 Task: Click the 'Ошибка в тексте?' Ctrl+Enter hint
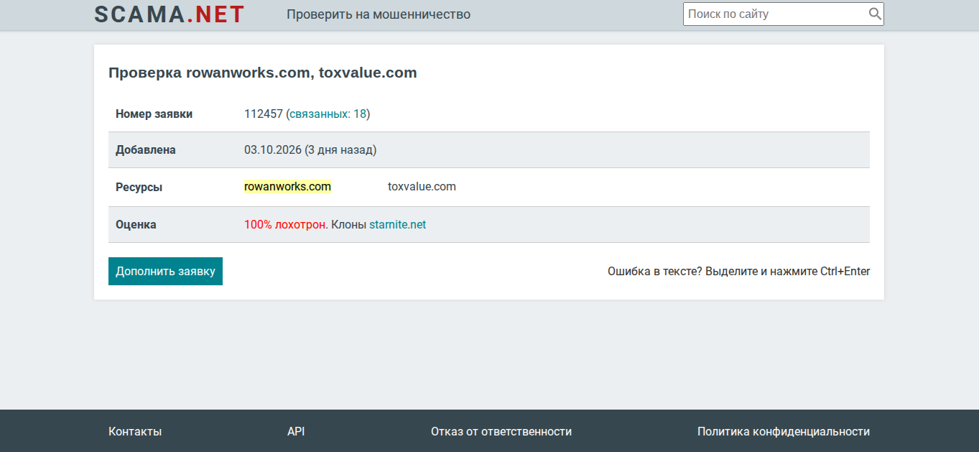tap(738, 271)
